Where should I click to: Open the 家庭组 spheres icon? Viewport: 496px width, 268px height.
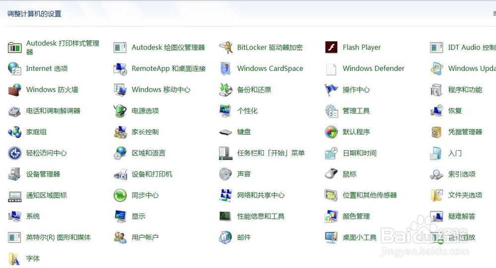pos(14,132)
